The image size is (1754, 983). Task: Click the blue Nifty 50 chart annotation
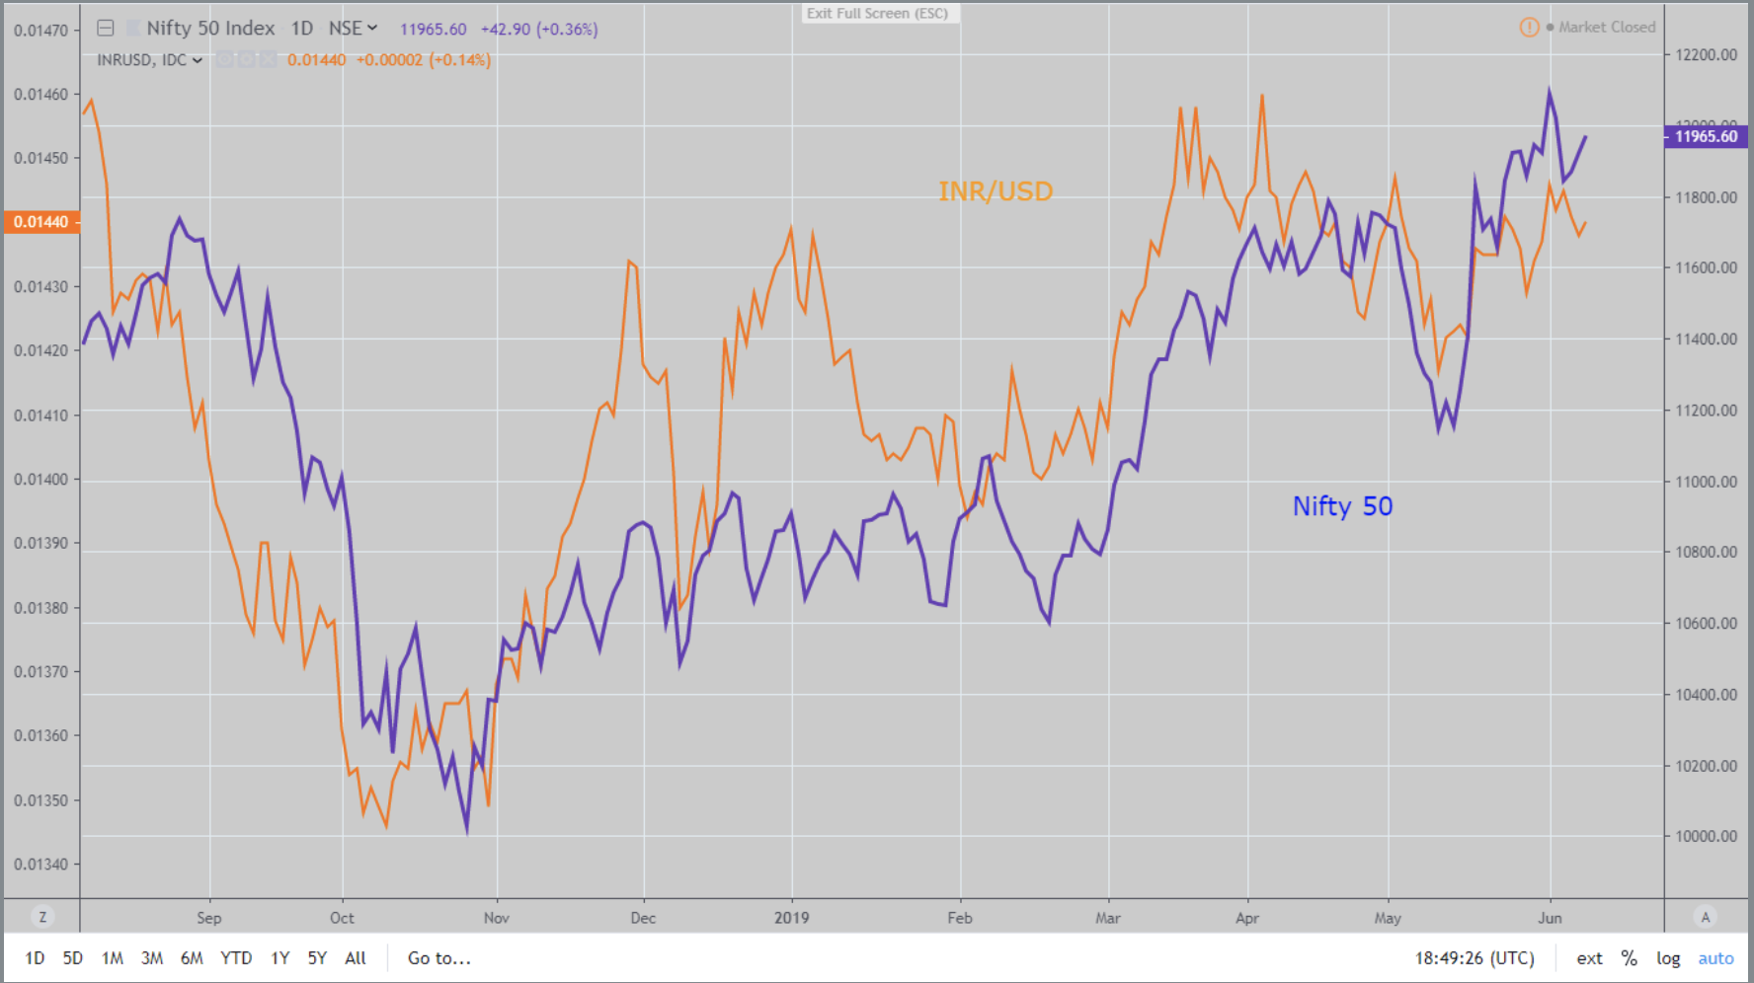point(1342,506)
